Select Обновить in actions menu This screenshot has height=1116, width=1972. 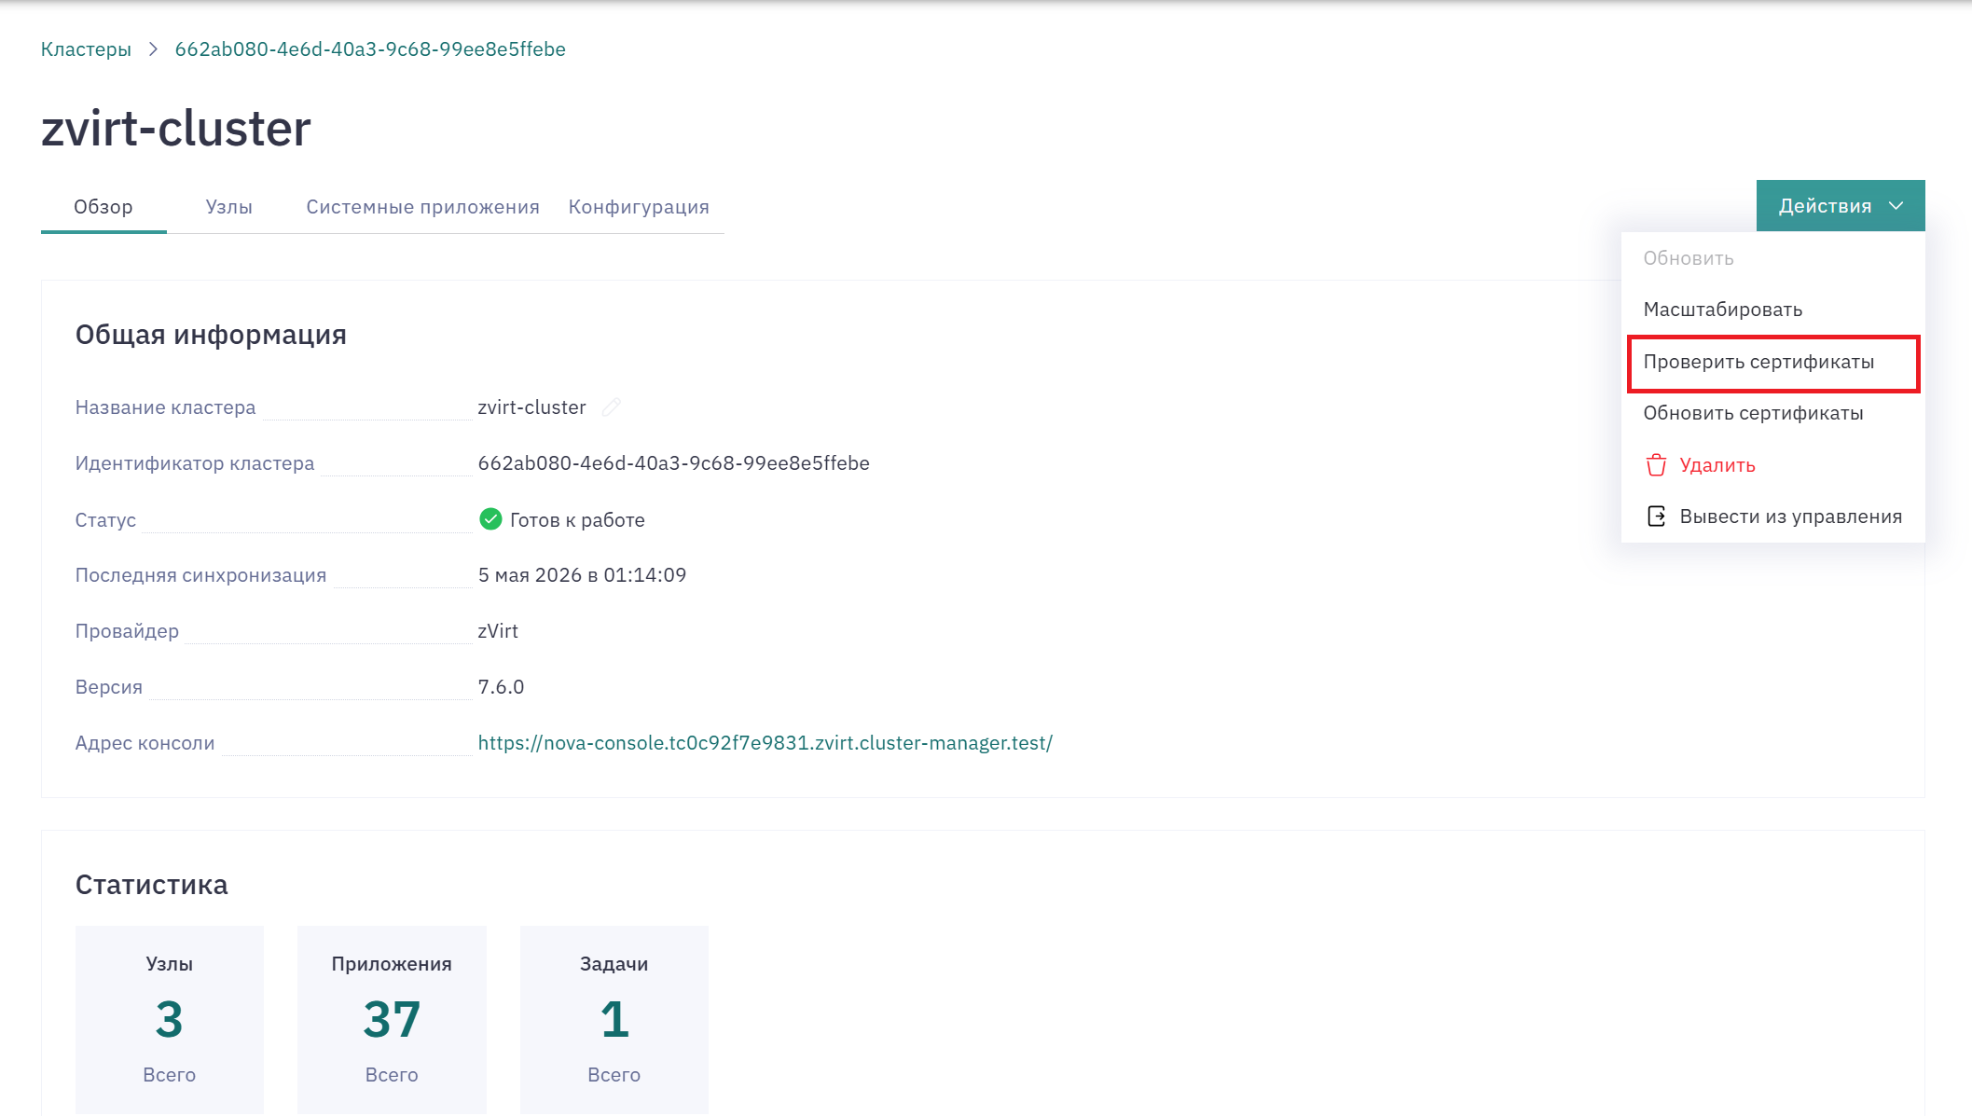click(x=1772, y=258)
